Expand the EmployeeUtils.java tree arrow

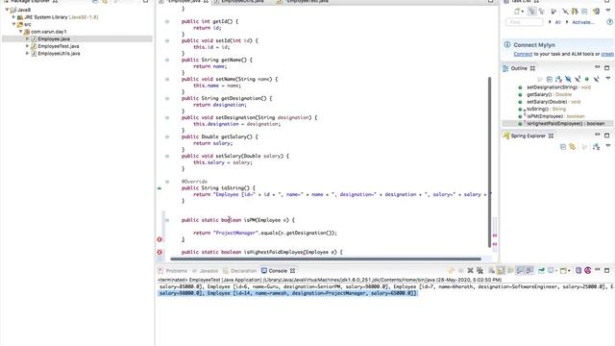click(28, 53)
